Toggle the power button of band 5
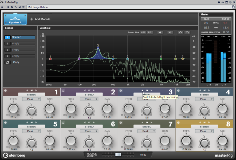Viewport: 236px width, 160px height. pyautogui.click(x=5, y=123)
